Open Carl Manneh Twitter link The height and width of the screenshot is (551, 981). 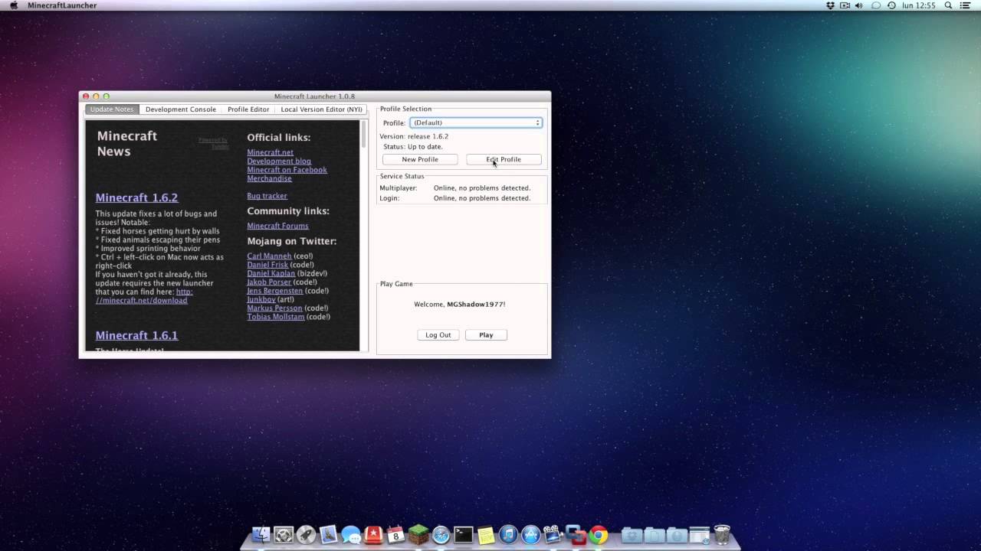tap(269, 256)
